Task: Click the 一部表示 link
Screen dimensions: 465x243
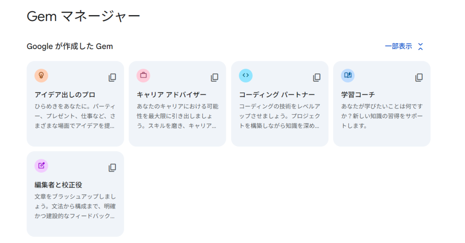Action: click(x=399, y=46)
